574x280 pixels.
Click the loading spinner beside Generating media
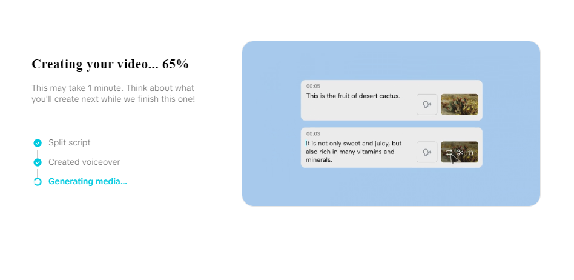point(38,182)
